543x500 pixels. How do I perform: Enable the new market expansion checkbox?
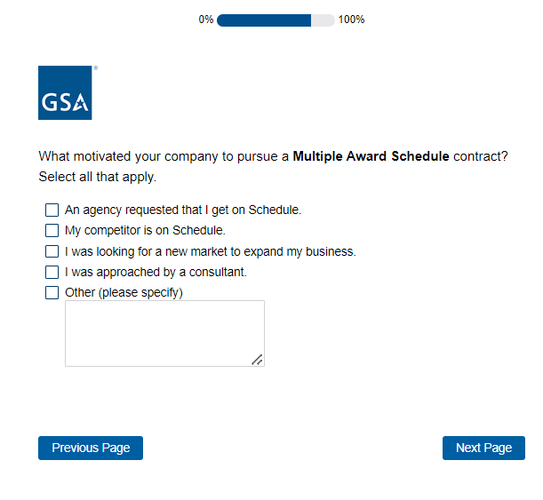point(52,251)
